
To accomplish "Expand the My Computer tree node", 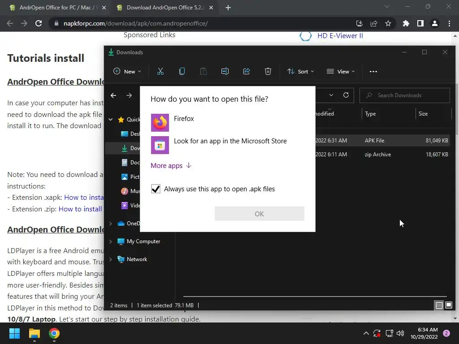I will coord(111,241).
